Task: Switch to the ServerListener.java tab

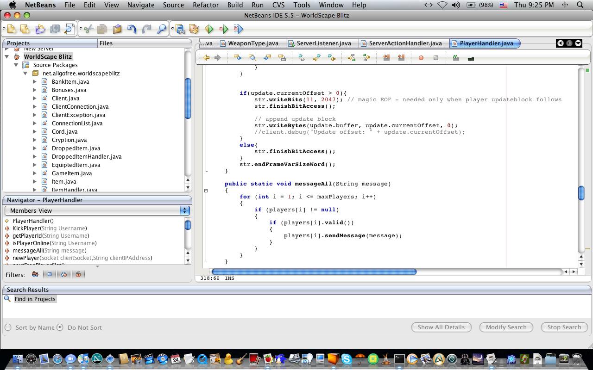Action: tap(323, 43)
